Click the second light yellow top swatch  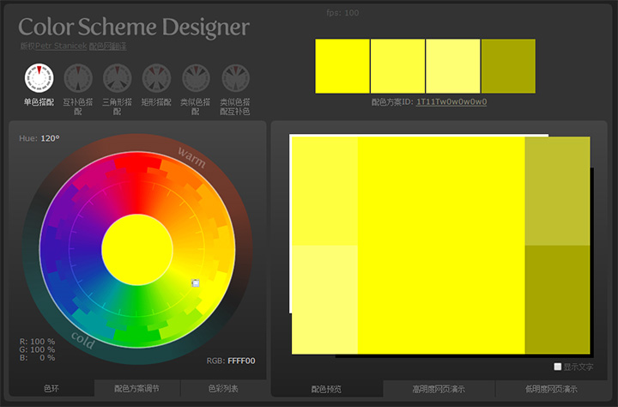397,66
